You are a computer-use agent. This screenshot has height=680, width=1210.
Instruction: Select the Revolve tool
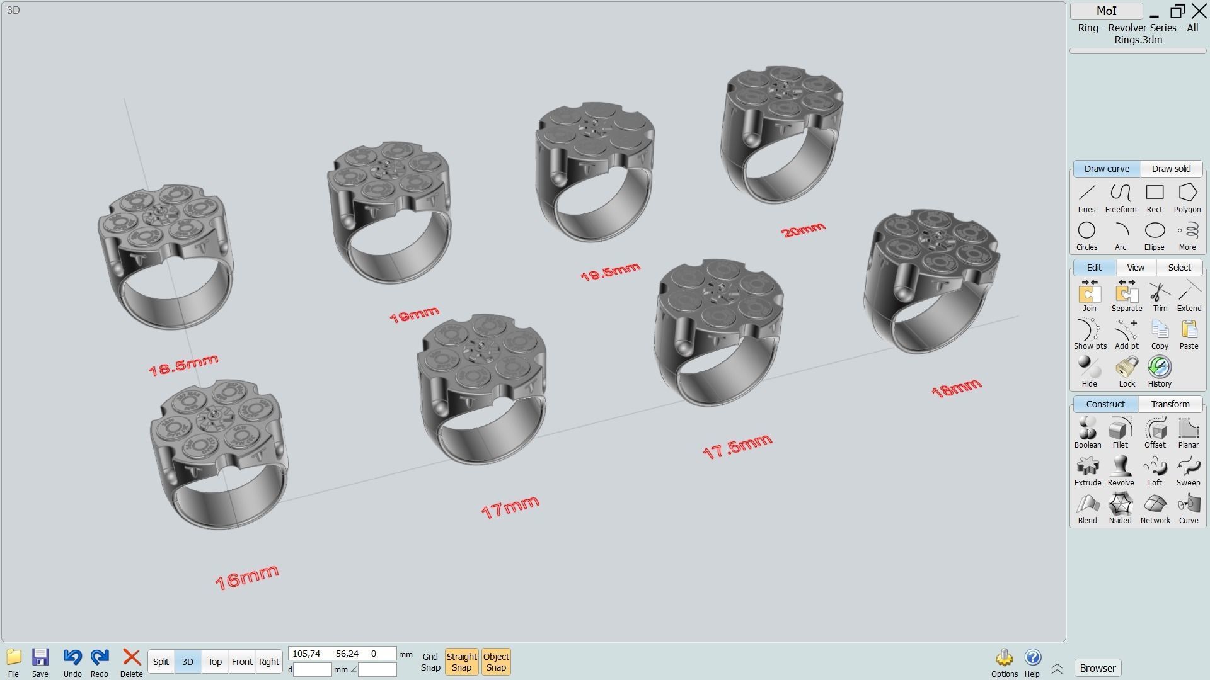1121,471
